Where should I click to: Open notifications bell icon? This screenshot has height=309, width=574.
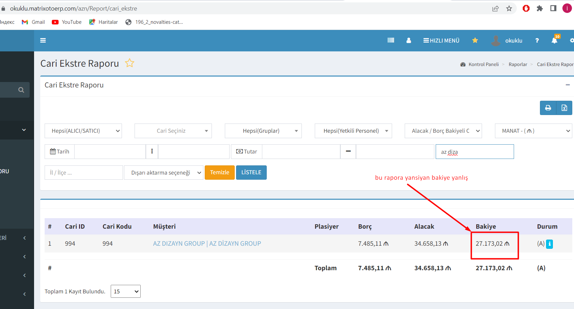(554, 40)
